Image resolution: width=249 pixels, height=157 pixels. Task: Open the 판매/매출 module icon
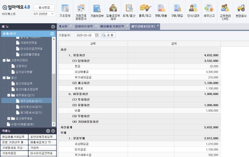point(161,11)
